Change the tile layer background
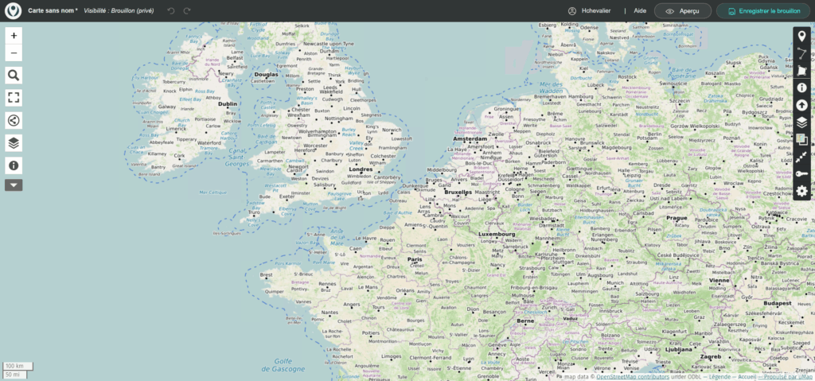Image resolution: width=815 pixels, height=381 pixels. point(802,139)
